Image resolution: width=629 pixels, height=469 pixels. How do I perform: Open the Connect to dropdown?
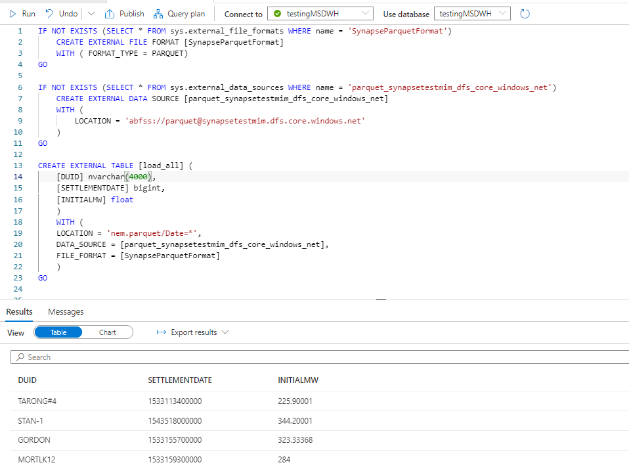366,13
